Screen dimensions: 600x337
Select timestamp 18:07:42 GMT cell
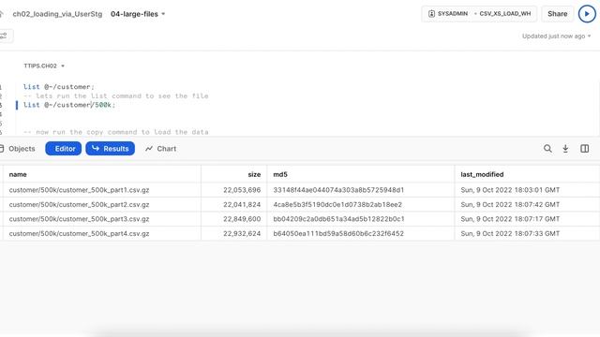[x=527, y=204]
